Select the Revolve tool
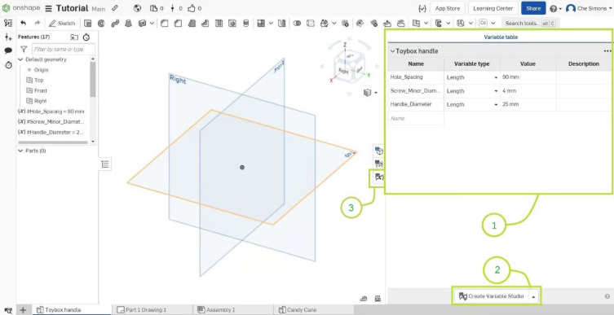The width and height of the screenshot is (614, 315). point(101,23)
